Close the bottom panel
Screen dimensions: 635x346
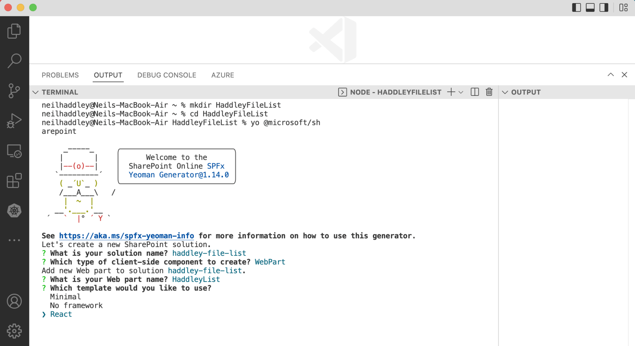click(x=624, y=75)
